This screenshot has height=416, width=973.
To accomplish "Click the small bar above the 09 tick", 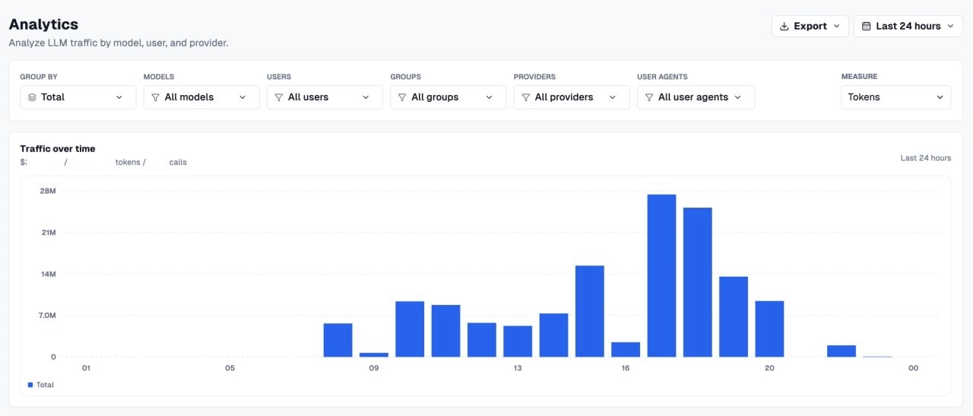I will click(374, 354).
